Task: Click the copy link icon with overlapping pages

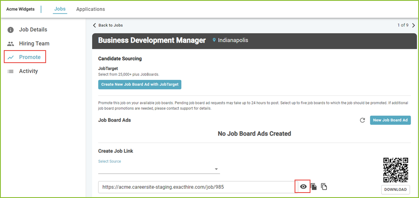Action: [324, 187]
